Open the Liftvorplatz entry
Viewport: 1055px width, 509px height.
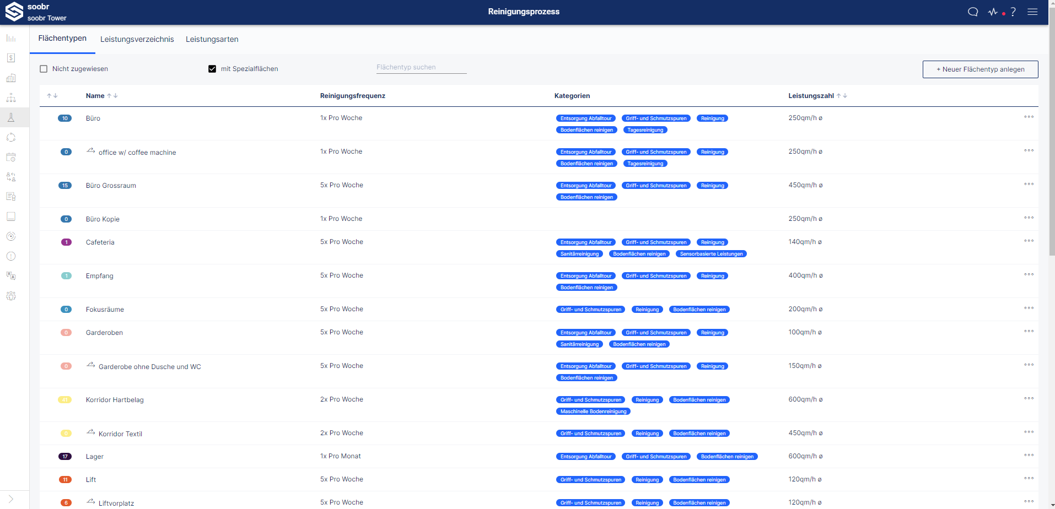pyautogui.click(x=116, y=503)
